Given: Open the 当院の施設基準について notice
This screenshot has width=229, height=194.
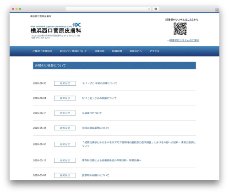Looking at the screenshot, I should 96,128.
